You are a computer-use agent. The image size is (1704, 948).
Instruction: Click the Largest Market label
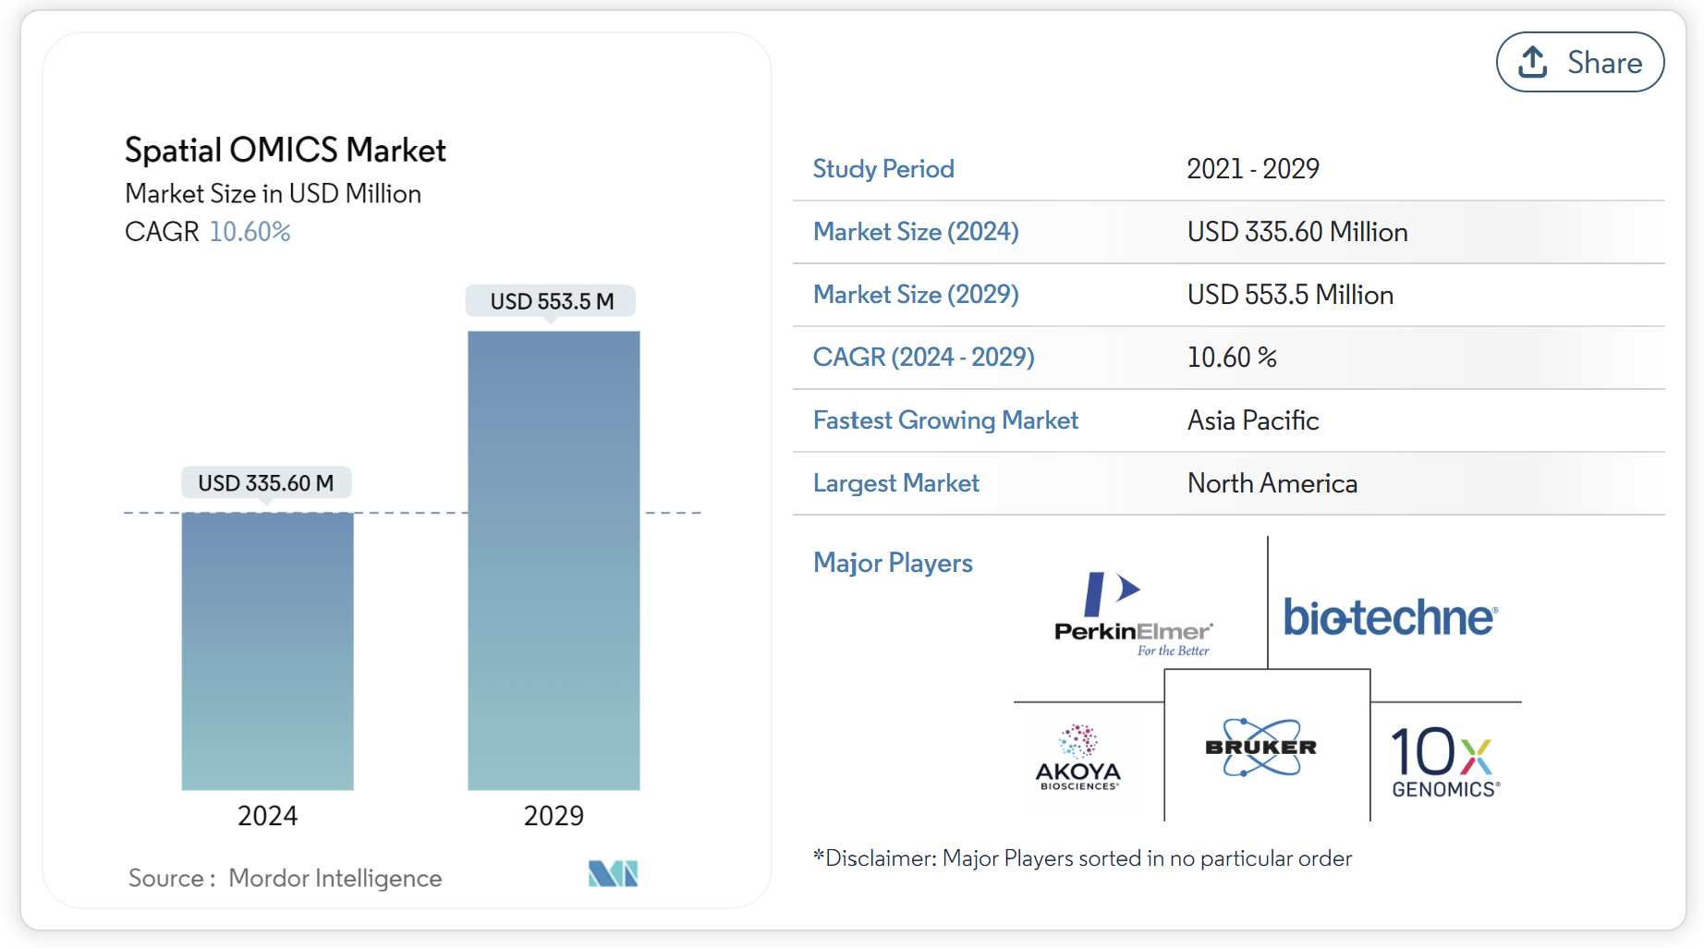click(896, 483)
